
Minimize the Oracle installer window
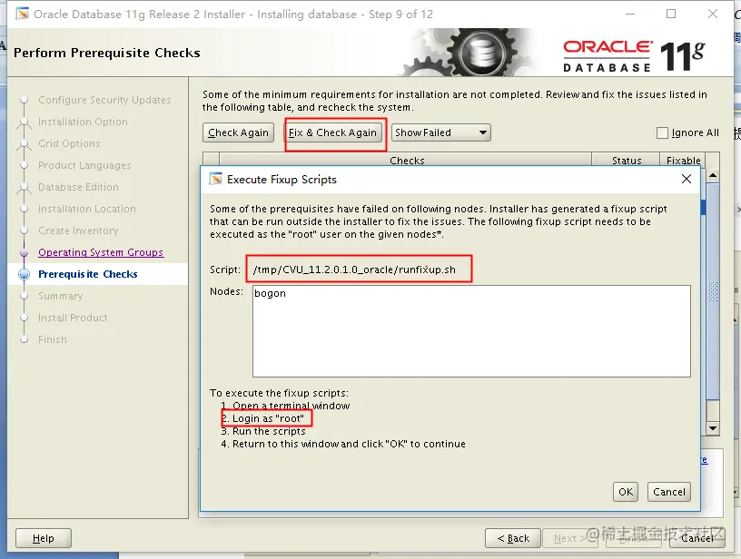630,14
